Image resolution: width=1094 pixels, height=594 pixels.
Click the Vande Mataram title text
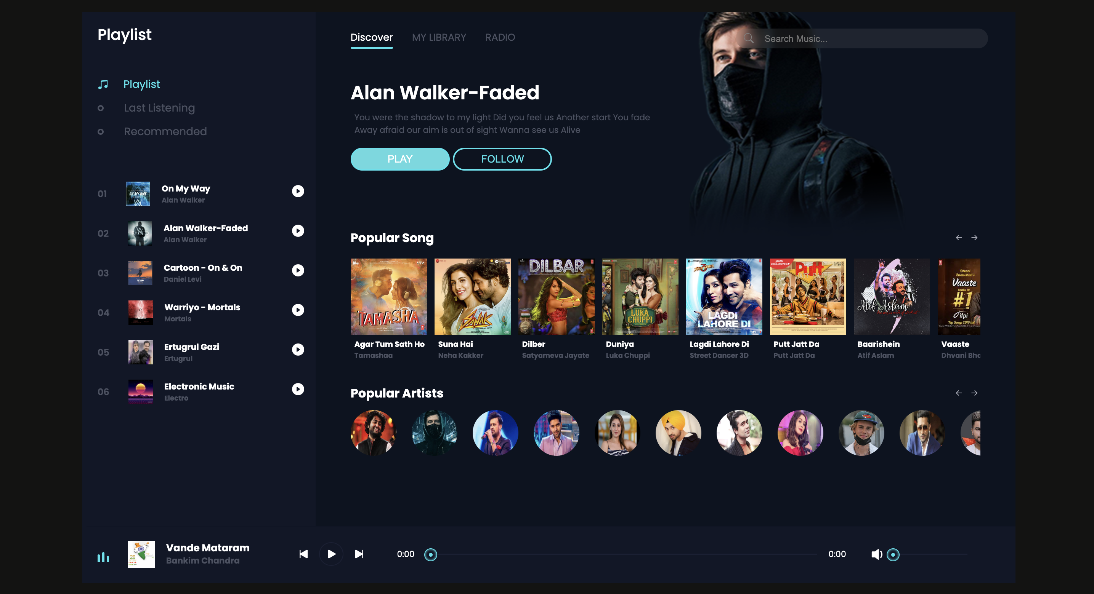click(x=208, y=548)
